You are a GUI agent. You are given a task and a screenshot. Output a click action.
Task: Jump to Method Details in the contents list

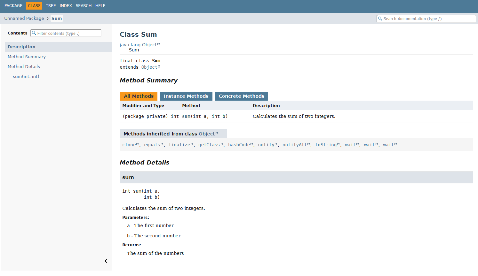coord(24,66)
